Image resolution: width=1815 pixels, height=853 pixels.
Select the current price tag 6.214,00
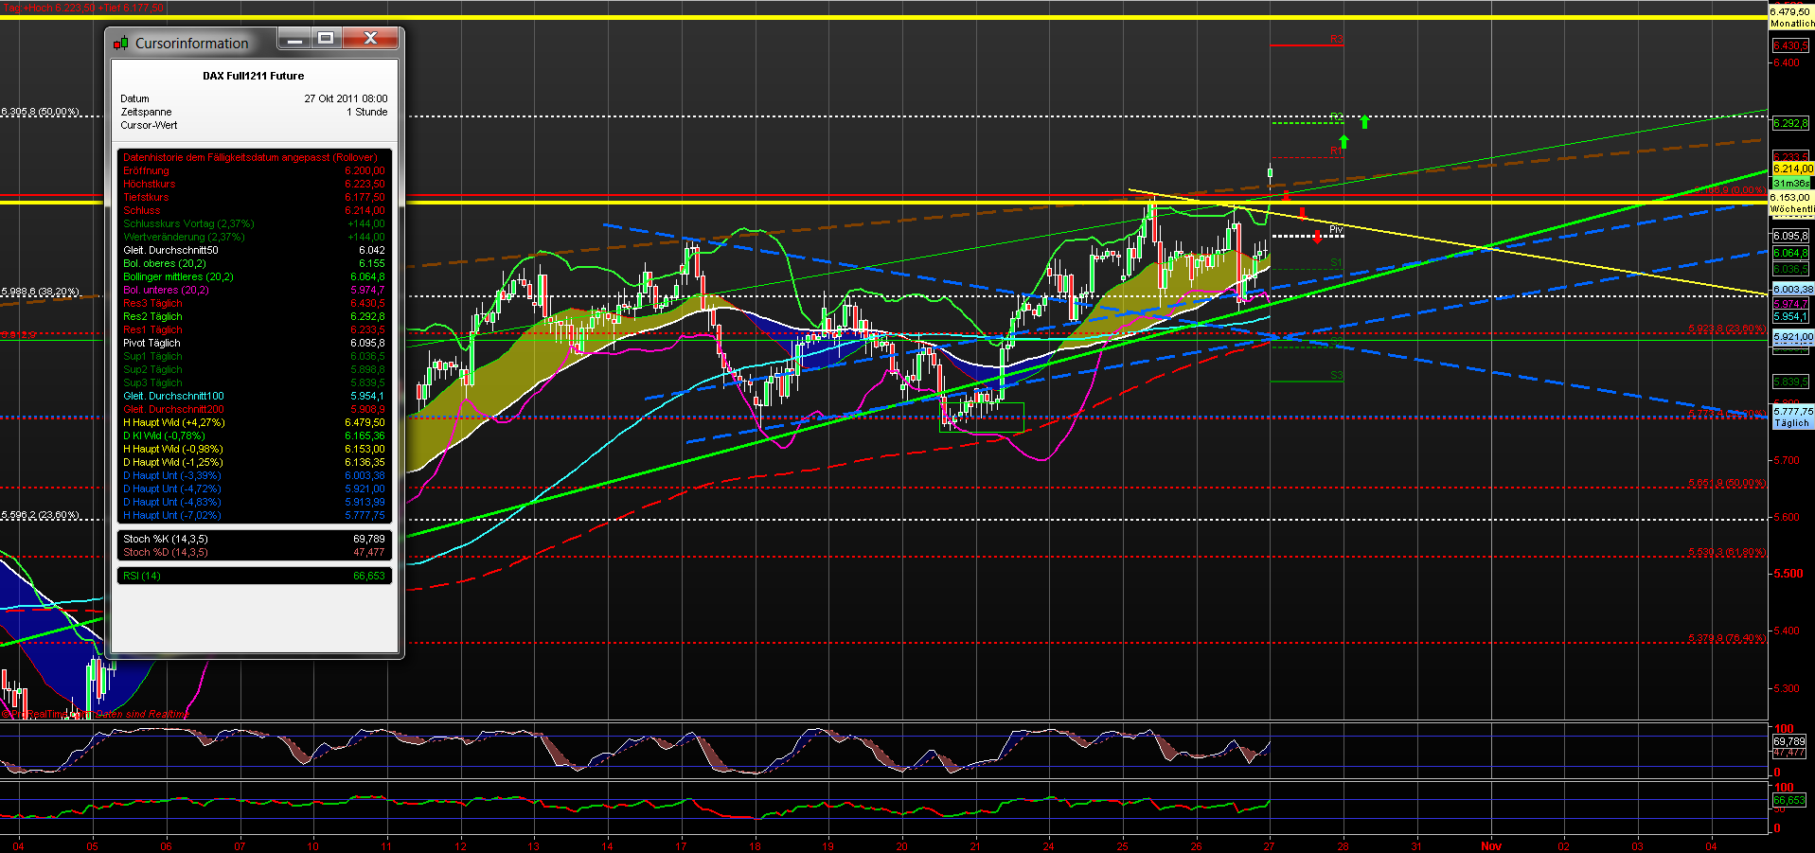click(1792, 168)
